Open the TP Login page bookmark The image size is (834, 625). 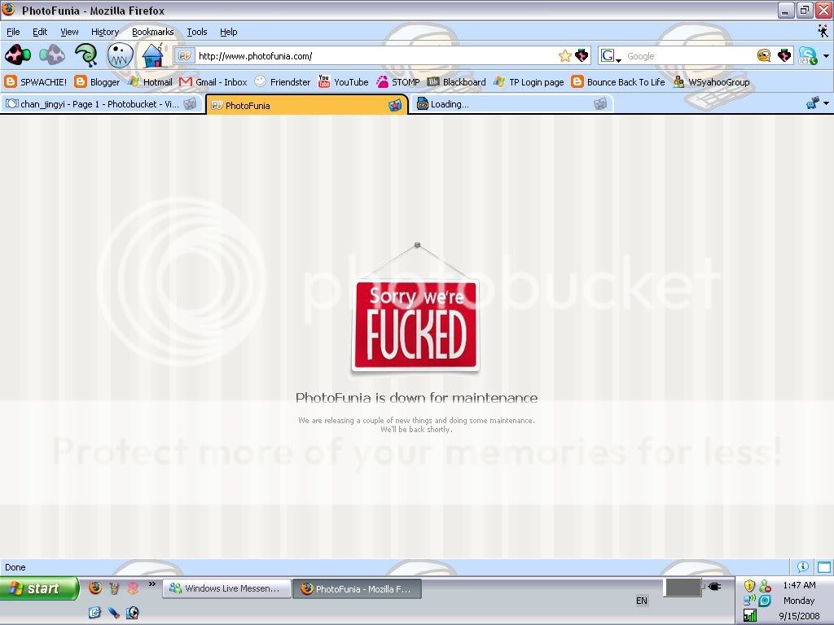[x=529, y=82]
